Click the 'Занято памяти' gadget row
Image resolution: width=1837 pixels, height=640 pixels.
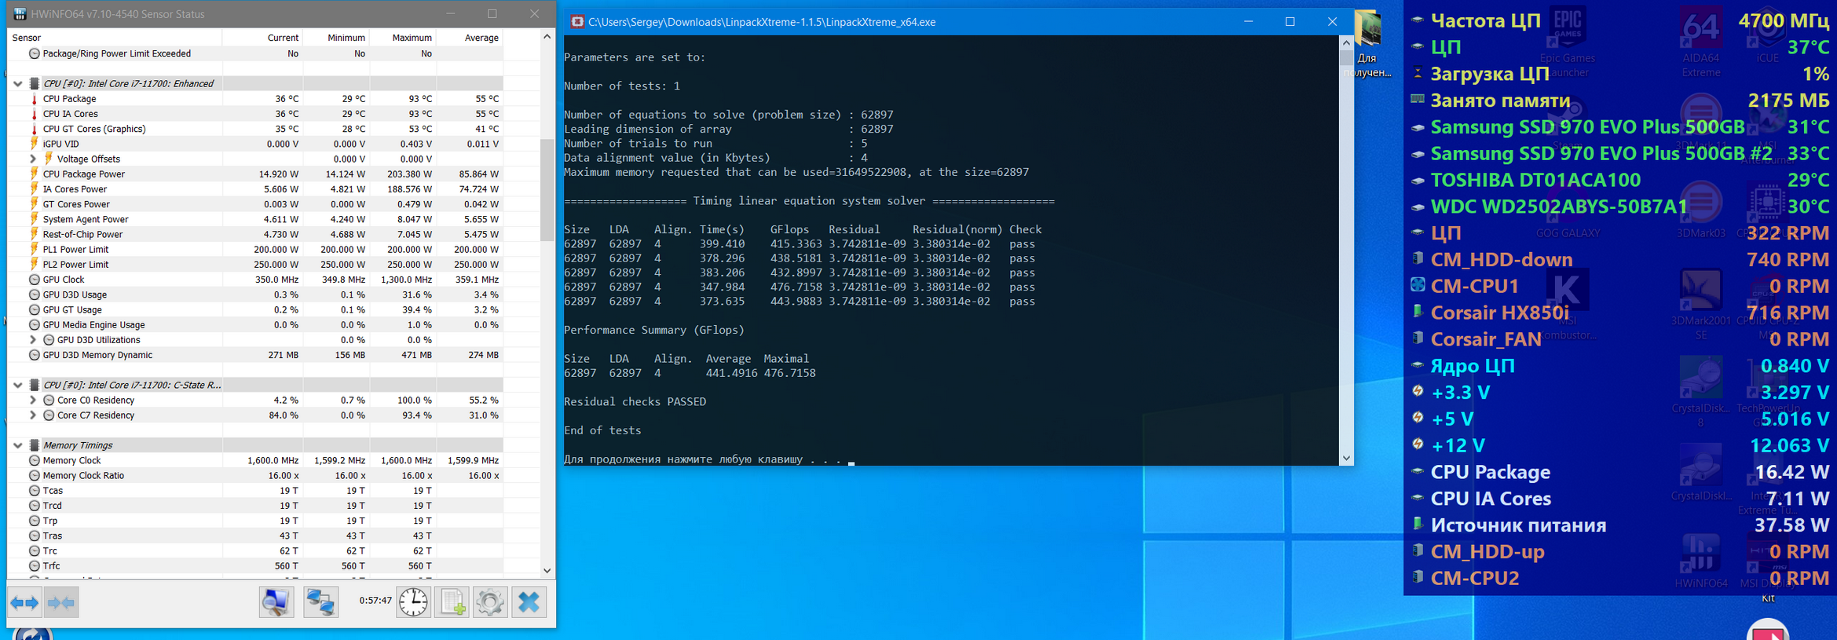coord(1620,101)
